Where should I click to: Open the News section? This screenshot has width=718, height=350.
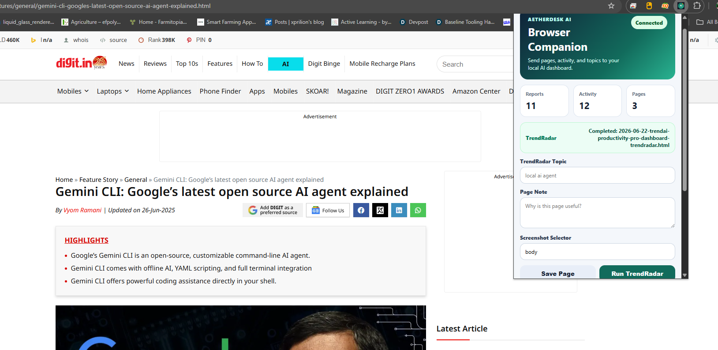(x=126, y=64)
